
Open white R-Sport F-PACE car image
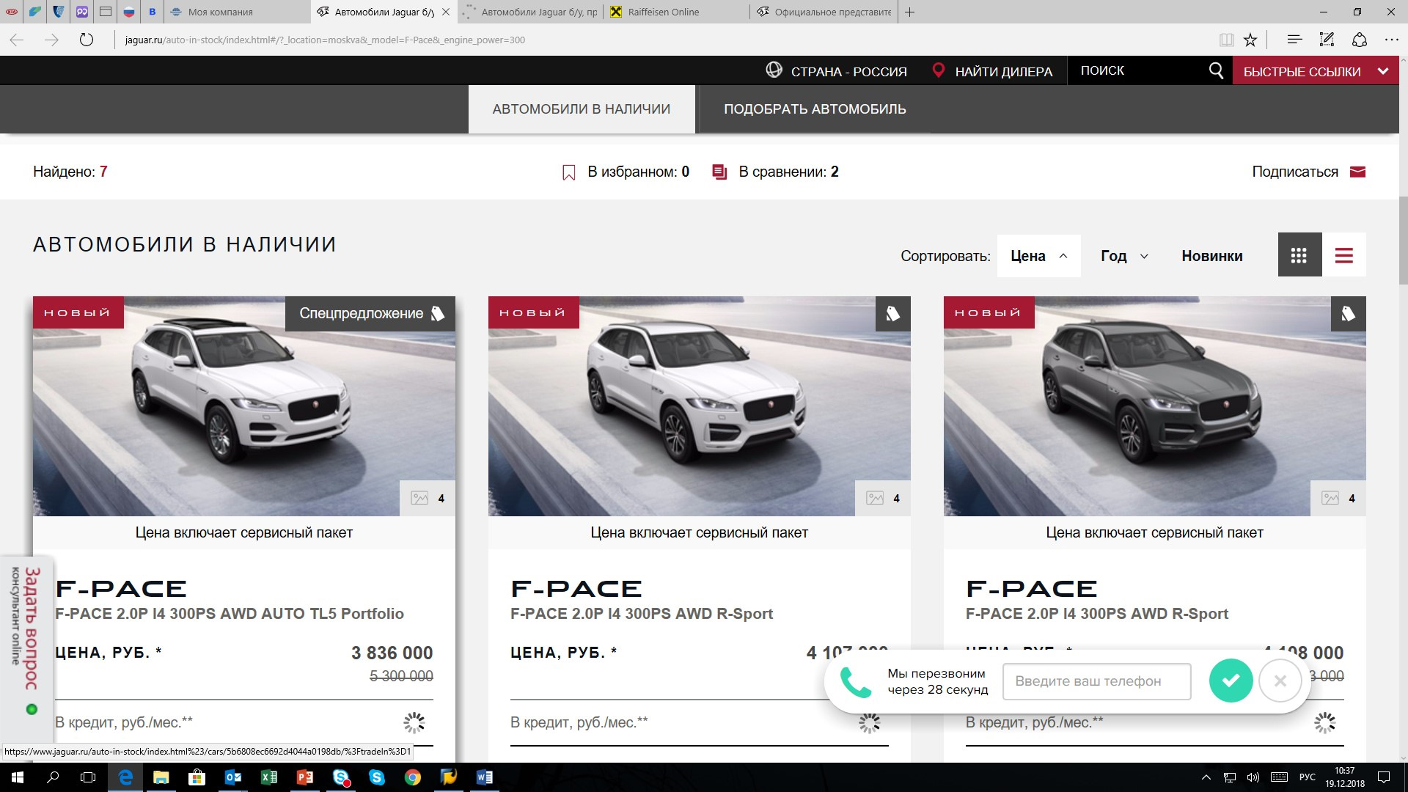[700, 406]
